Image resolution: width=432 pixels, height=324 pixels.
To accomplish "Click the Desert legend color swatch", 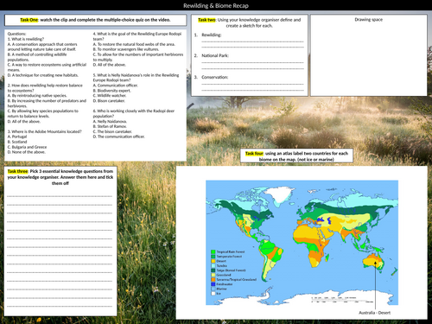I will [213, 261].
